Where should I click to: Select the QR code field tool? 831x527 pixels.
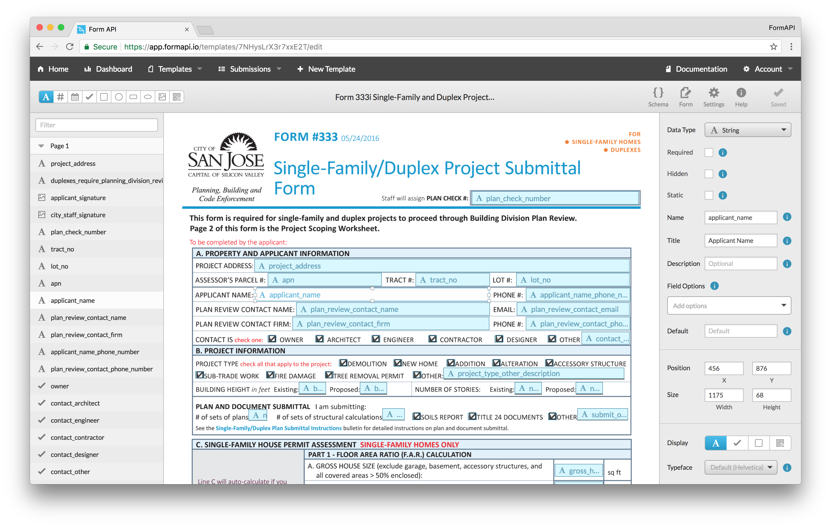[177, 97]
